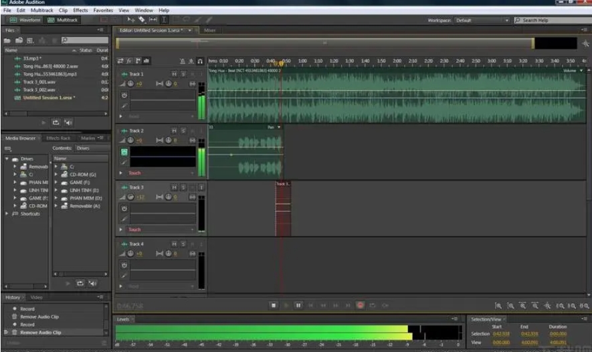This screenshot has height=352, width=592.
Task: Select the Move tool in top toolbar
Action: (130, 19)
